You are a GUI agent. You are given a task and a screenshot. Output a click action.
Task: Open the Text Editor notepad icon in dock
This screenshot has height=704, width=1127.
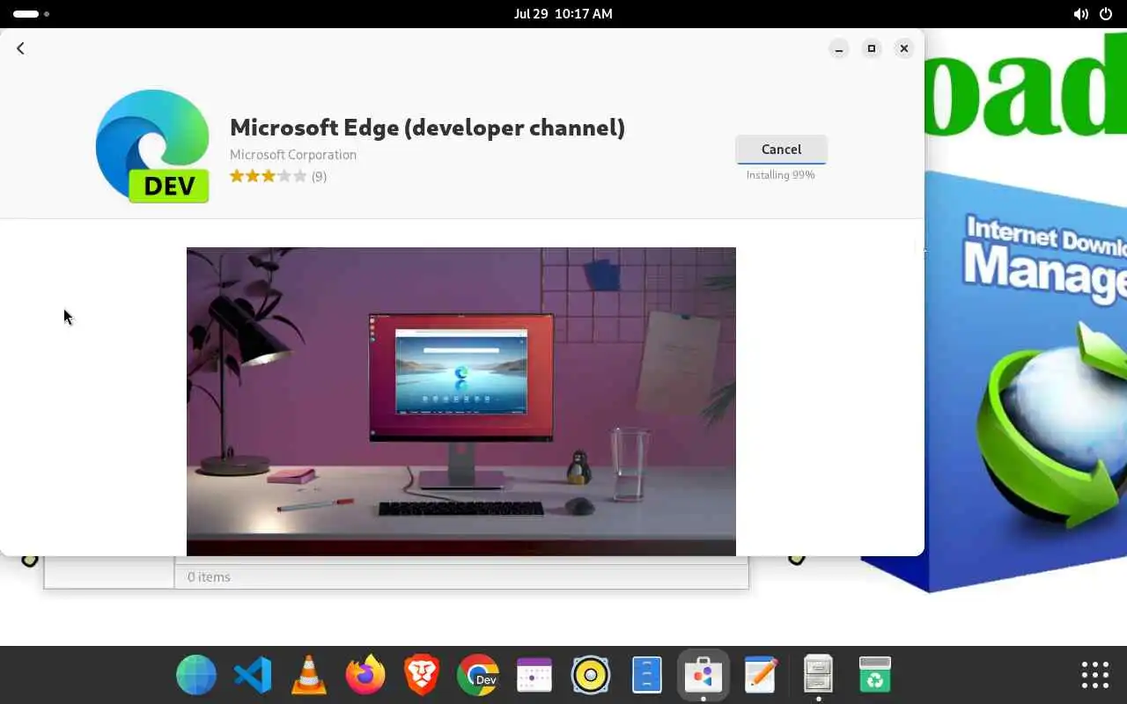click(x=760, y=675)
